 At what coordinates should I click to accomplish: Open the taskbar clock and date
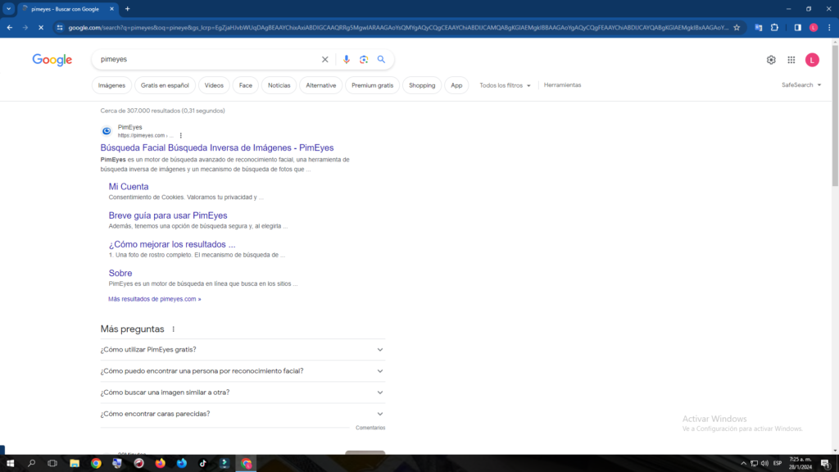click(800, 464)
